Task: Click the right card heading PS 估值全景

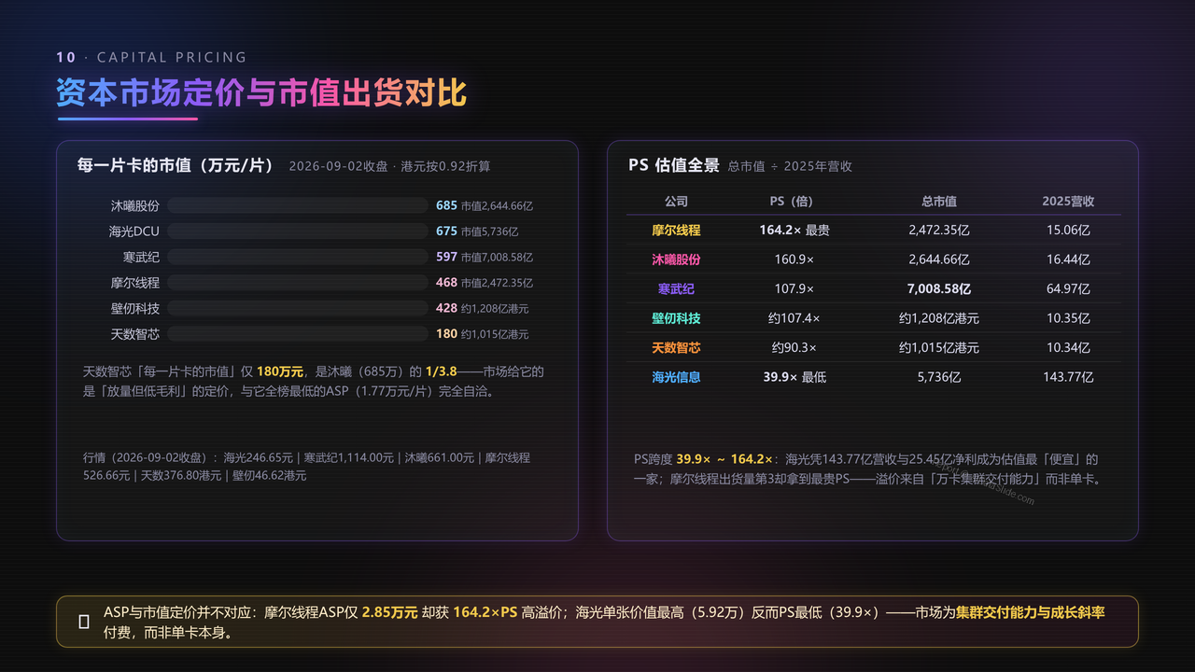Action: (674, 165)
